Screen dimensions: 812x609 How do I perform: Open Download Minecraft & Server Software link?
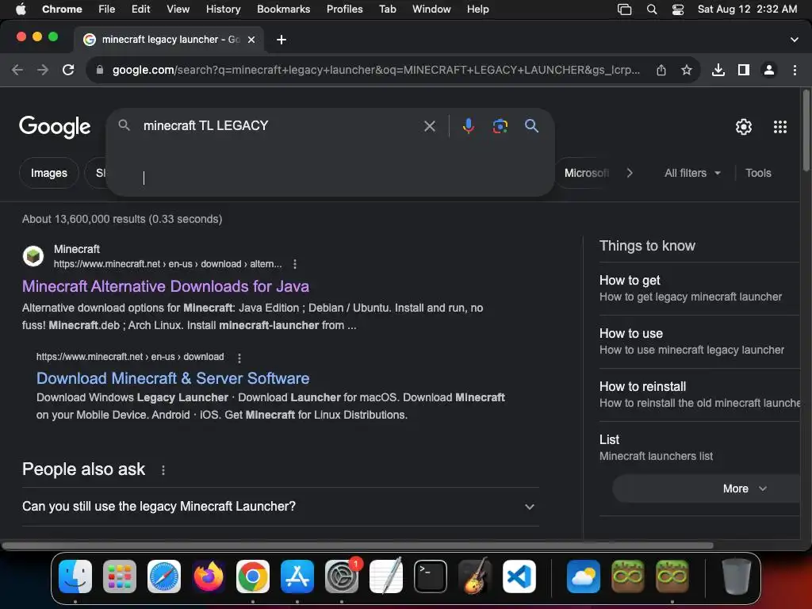coord(173,378)
